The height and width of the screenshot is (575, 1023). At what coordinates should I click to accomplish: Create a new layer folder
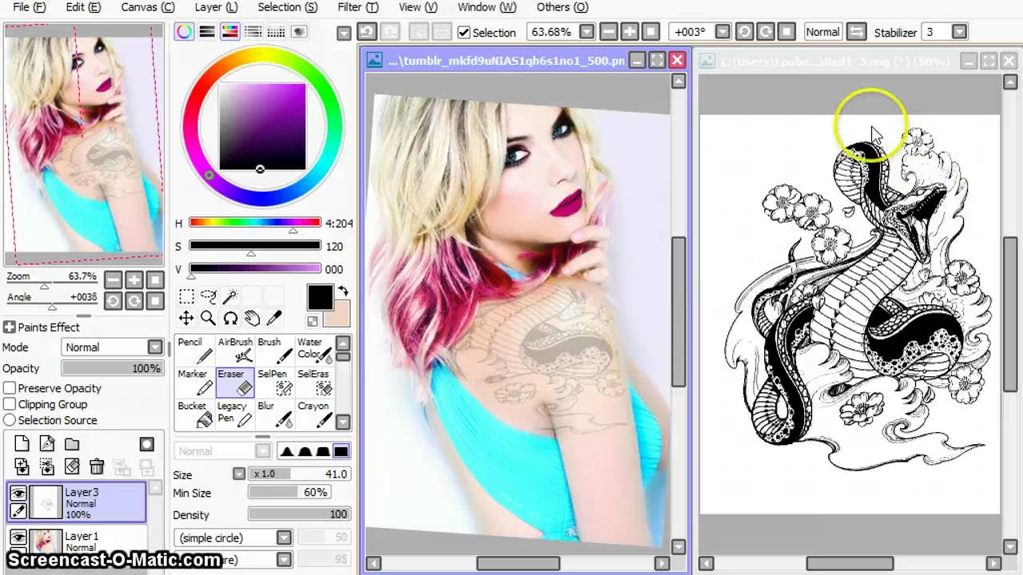(x=72, y=444)
